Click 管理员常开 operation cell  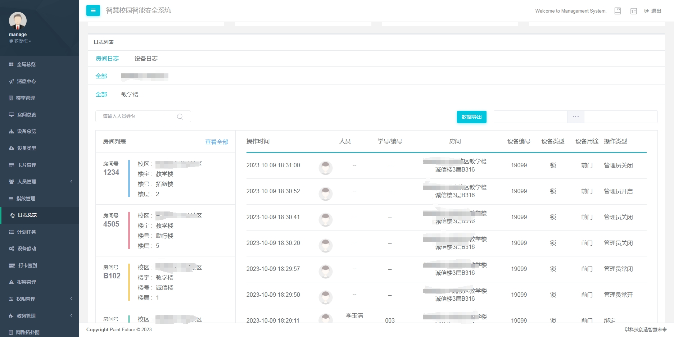coord(618,295)
